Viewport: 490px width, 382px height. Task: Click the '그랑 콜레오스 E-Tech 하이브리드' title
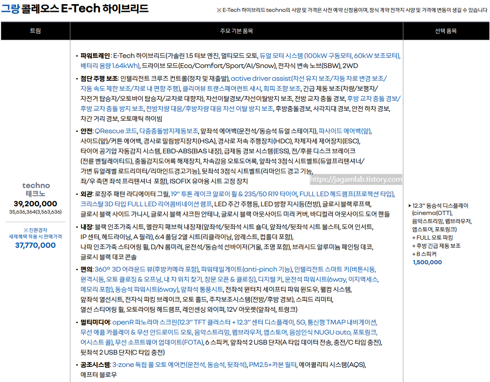[75, 8]
